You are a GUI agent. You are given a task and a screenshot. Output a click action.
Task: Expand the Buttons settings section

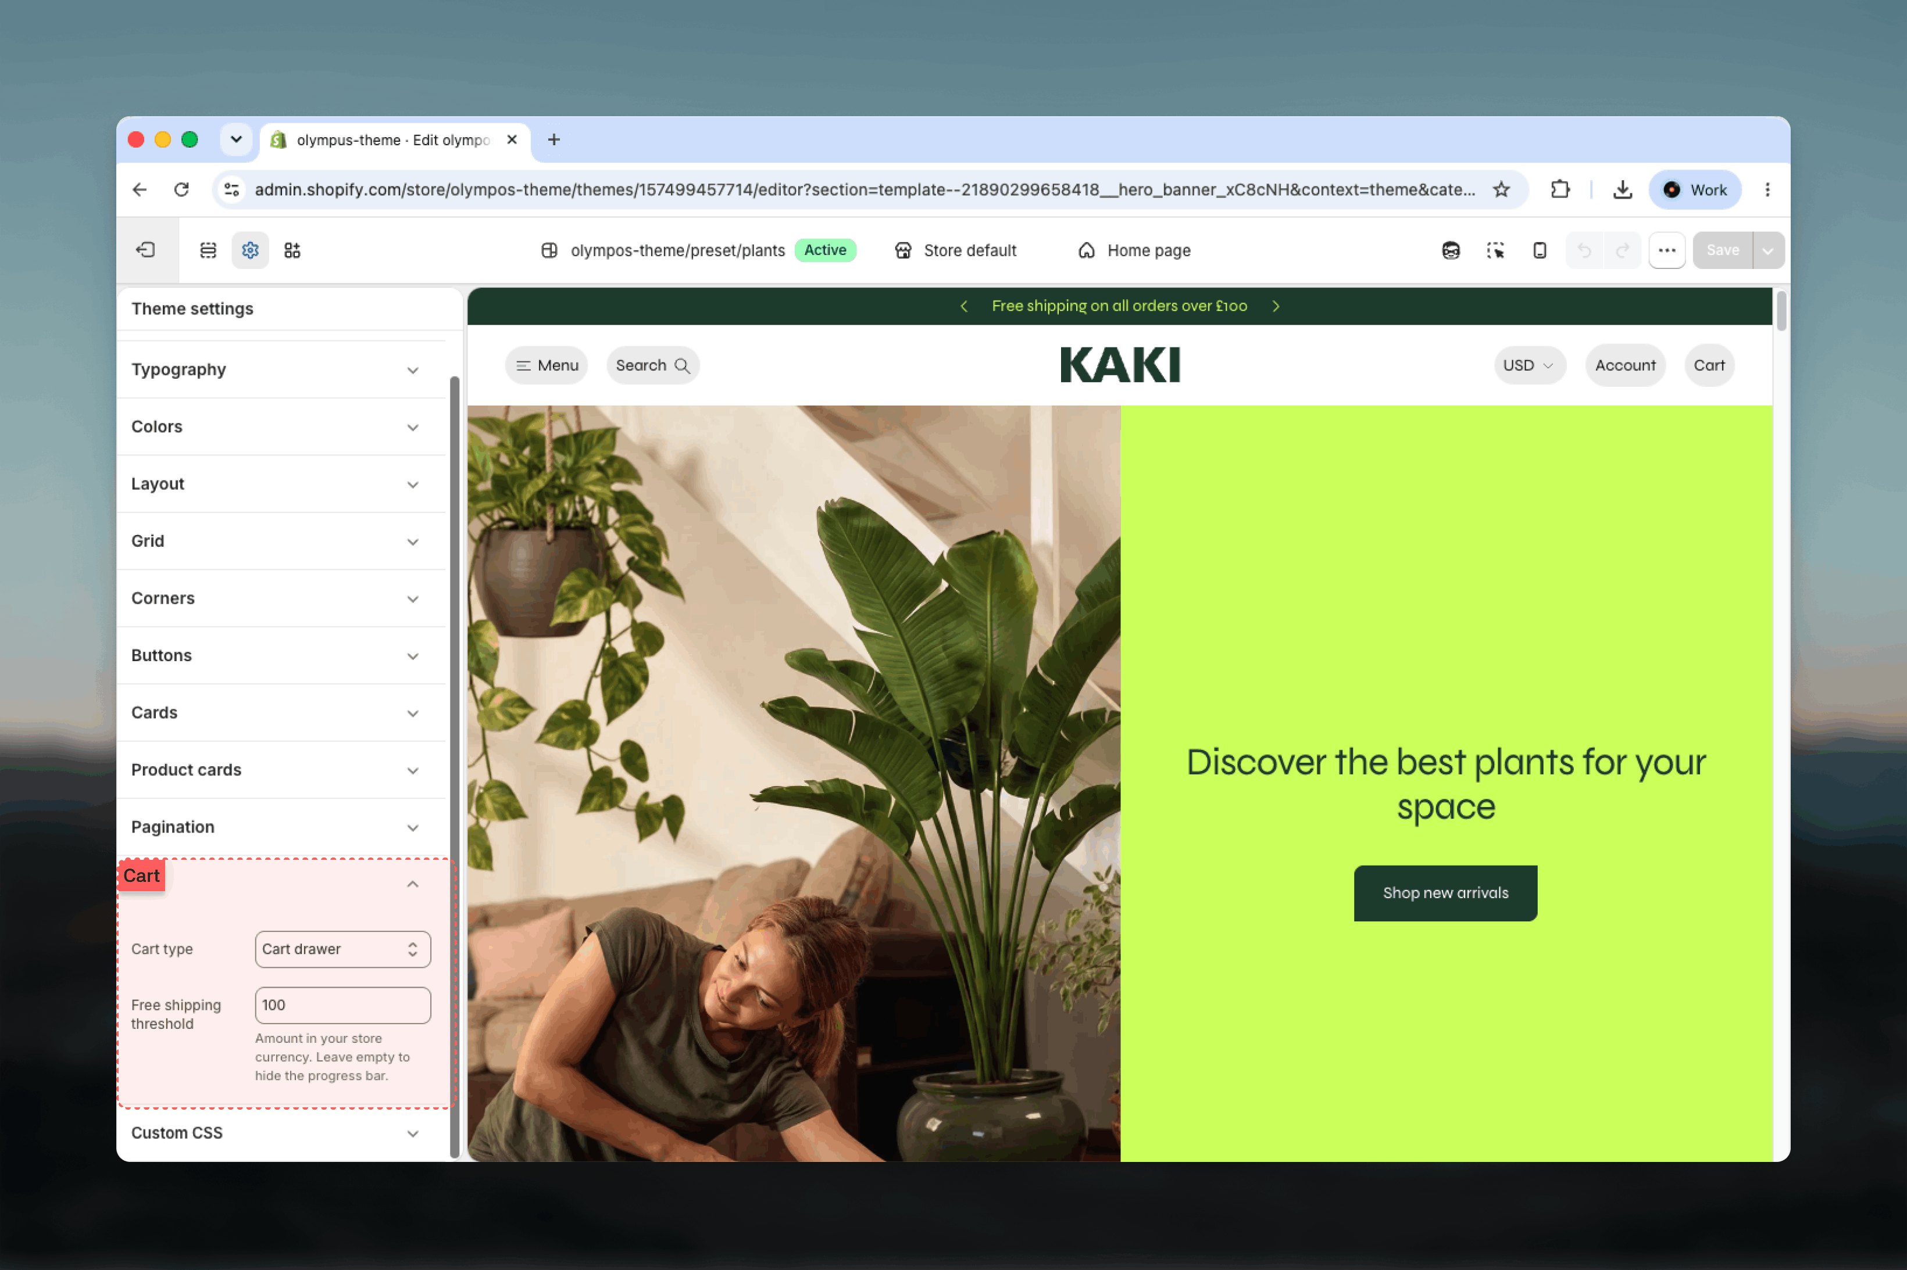pyautogui.click(x=281, y=656)
